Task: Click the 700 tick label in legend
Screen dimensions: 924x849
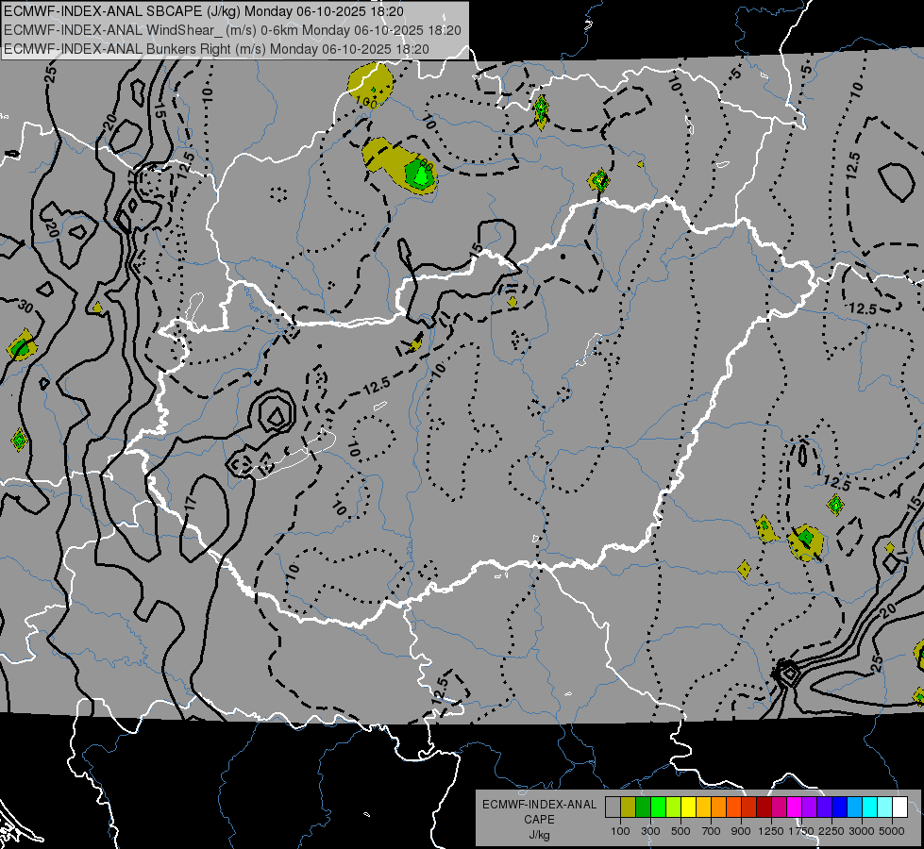Action: [x=712, y=831]
